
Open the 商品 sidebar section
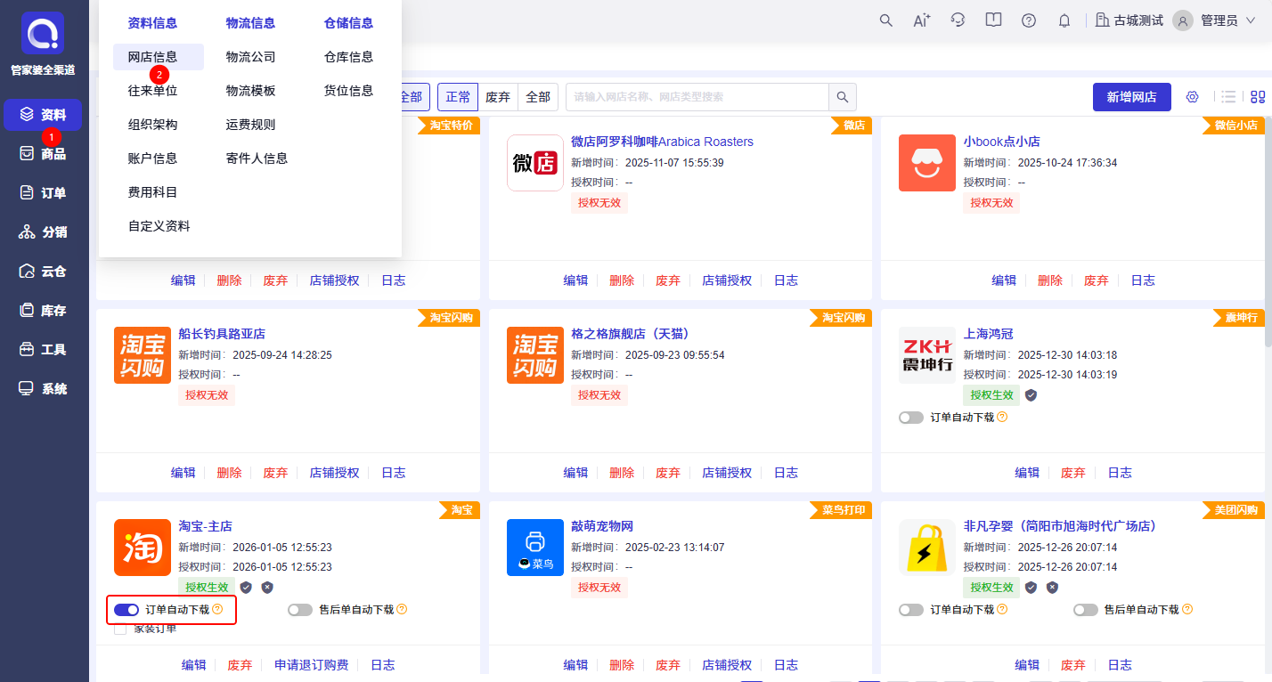43,154
